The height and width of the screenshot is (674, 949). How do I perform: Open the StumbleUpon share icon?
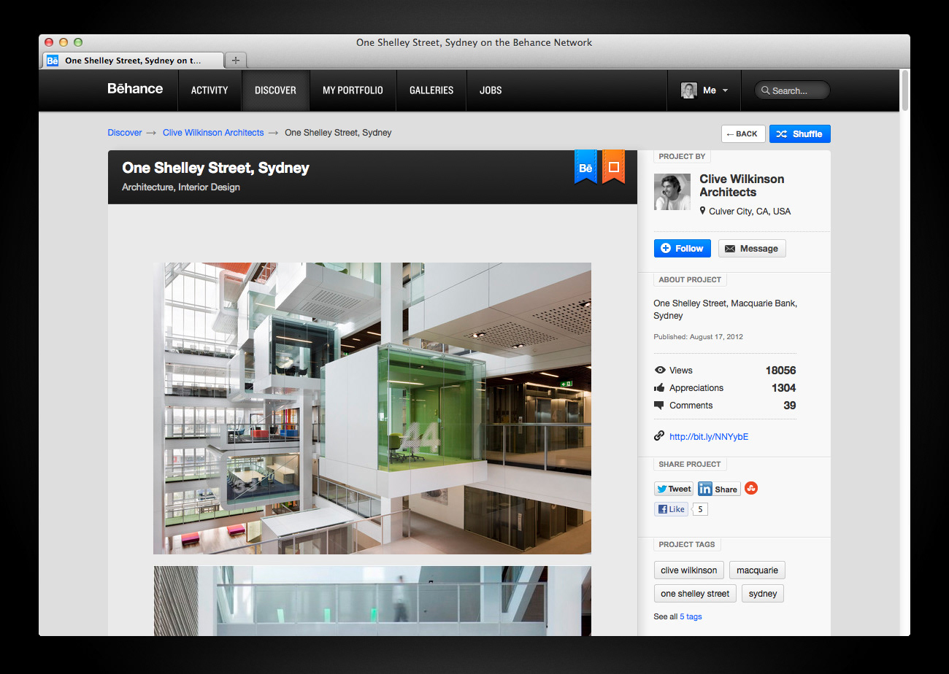(x=751, y=488)
